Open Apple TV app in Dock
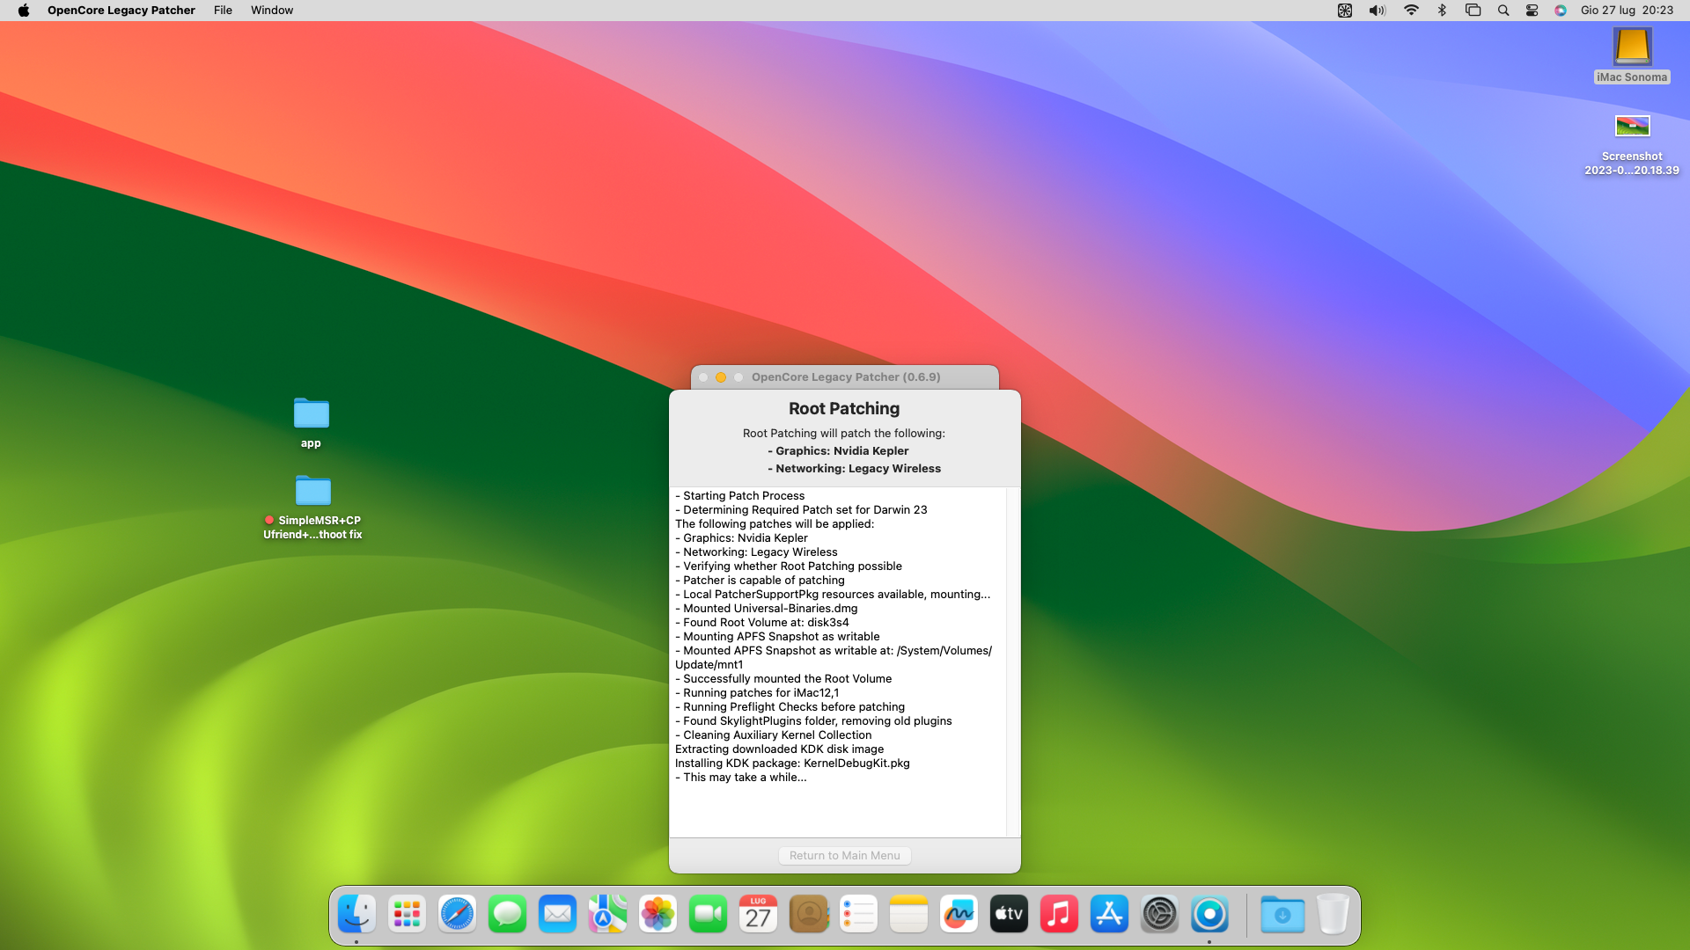Screen dimensions: 1690x950 [1009, 915]
